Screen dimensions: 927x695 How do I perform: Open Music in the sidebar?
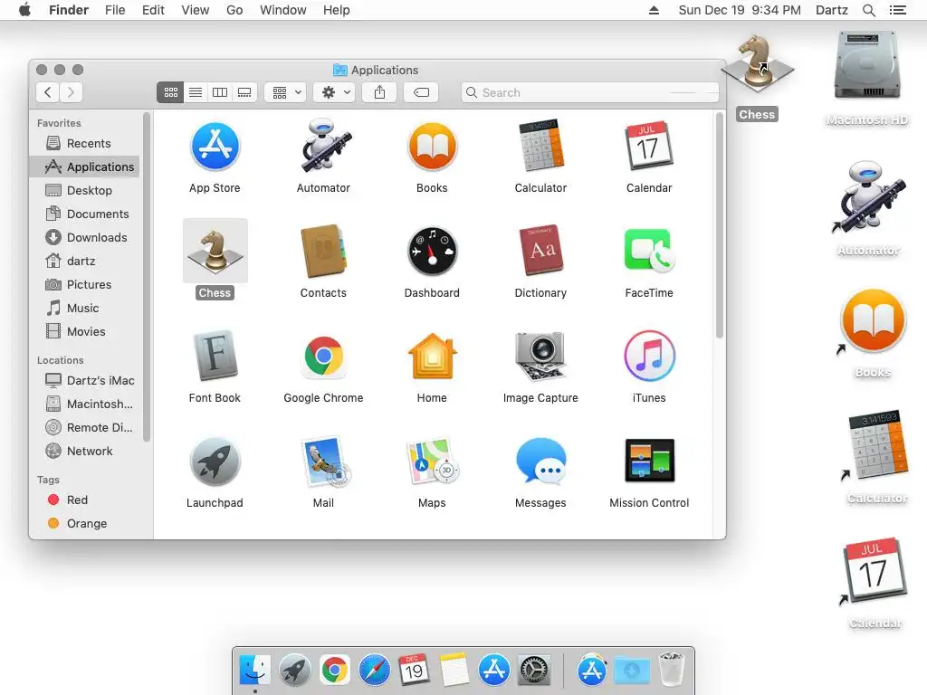pos(84,308)
